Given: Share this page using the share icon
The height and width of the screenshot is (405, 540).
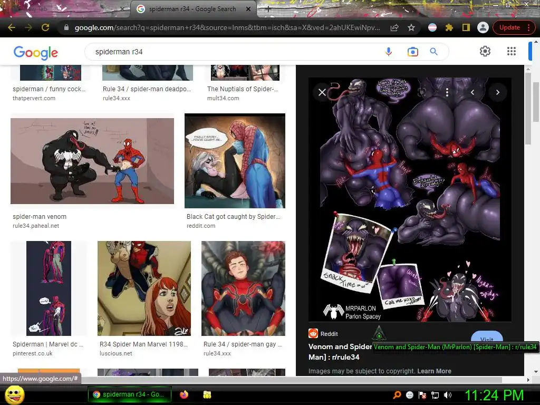Looking at the screenshot, I should tap(394, 27).
